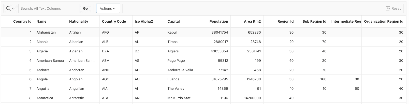
Task: Sort by the Population column header
Action: pos(219,21)
